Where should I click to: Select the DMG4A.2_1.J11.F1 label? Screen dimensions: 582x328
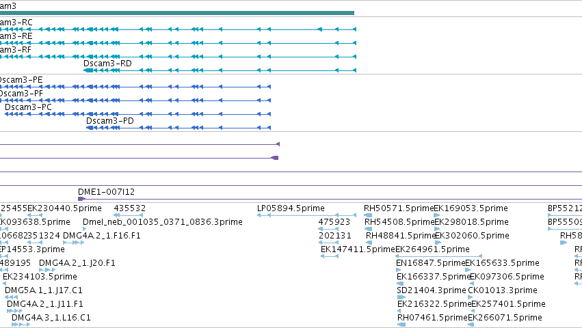tap(45, 304)
